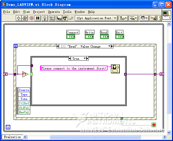This screenshot has width=173, height=141.
Task: Click the VI icon pane in corner
Action: (x=167, y=15)
